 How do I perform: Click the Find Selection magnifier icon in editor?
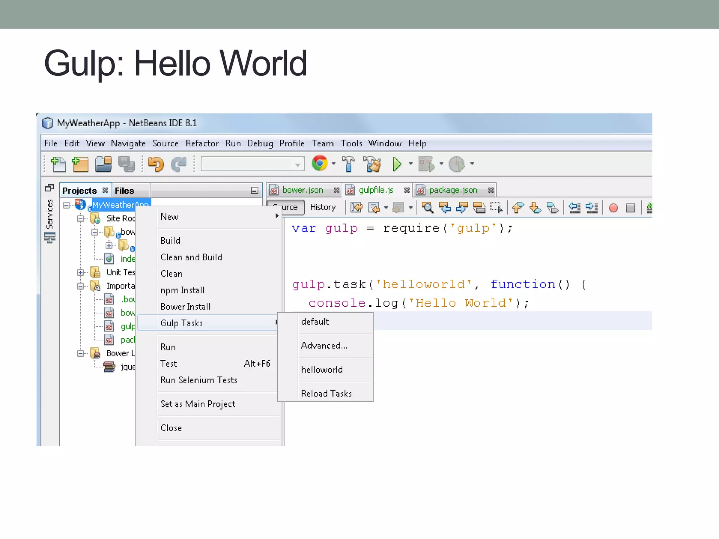pyautogui.click(x=428, y=208)
